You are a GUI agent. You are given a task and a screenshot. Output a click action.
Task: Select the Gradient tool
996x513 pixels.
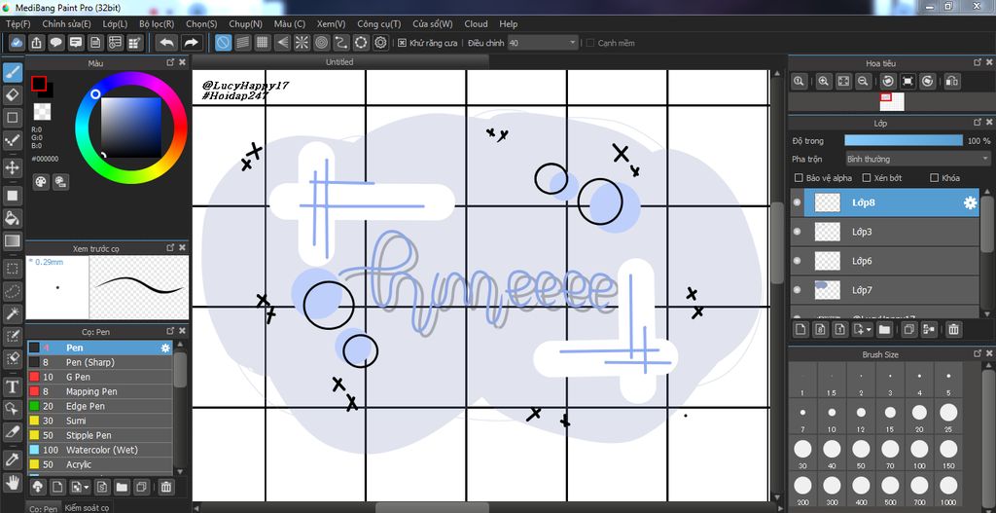(12, 241)
